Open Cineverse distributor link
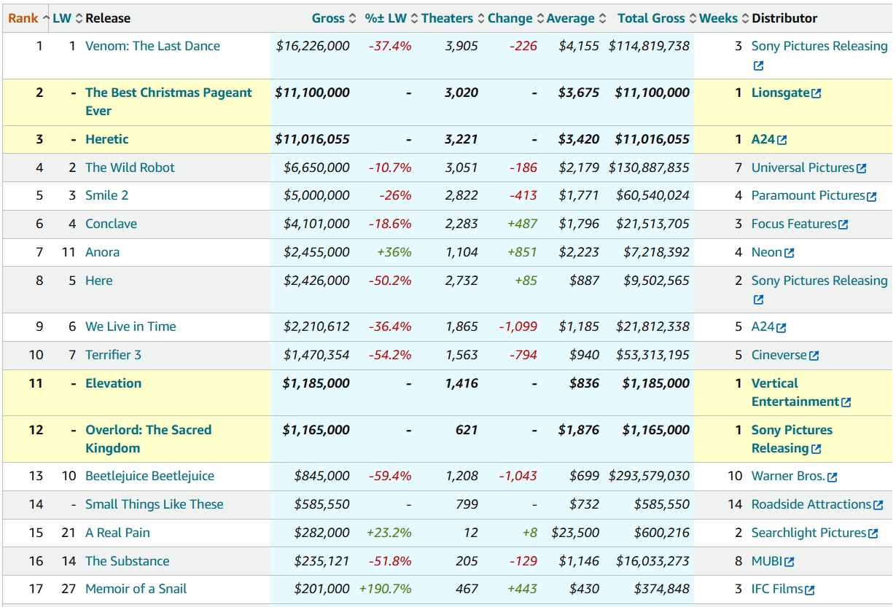896x607 pixels. point(779,355)
